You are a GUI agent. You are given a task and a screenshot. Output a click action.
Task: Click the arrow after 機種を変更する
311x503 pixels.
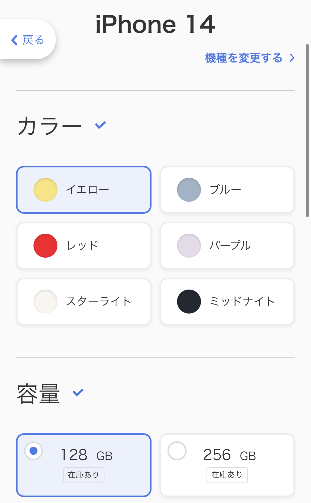292,58
